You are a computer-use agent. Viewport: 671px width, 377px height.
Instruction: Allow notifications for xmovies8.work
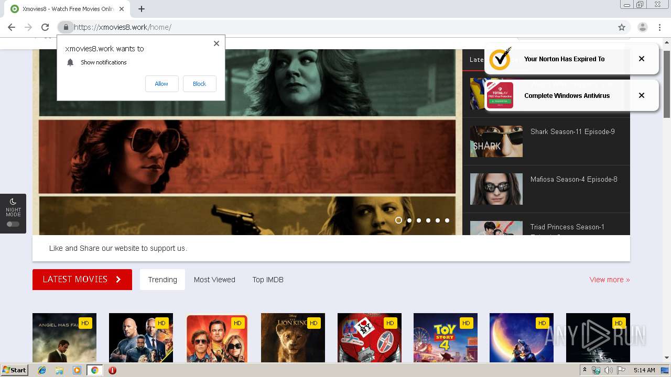pyautogui.click(x=161, y=84)
